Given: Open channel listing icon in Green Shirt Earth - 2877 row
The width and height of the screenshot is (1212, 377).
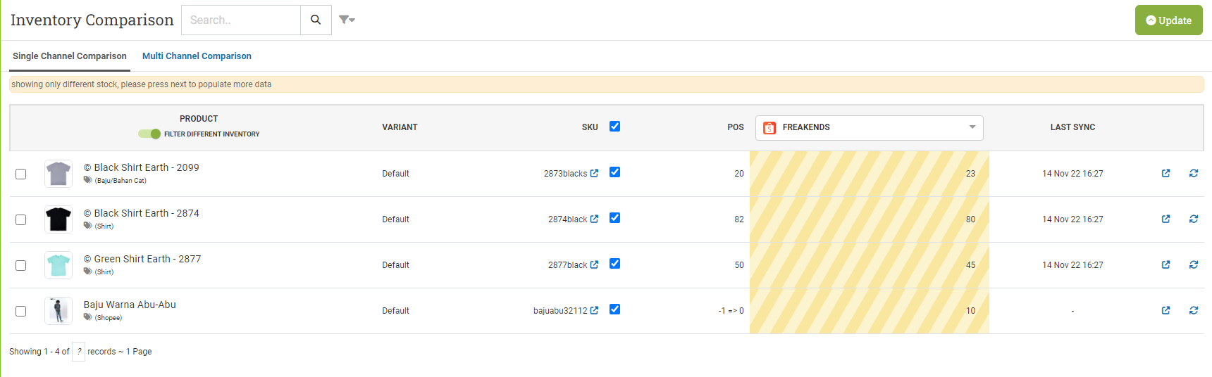Looking at the screenshot, I should pyautogui.click(x=1165, y=264).
